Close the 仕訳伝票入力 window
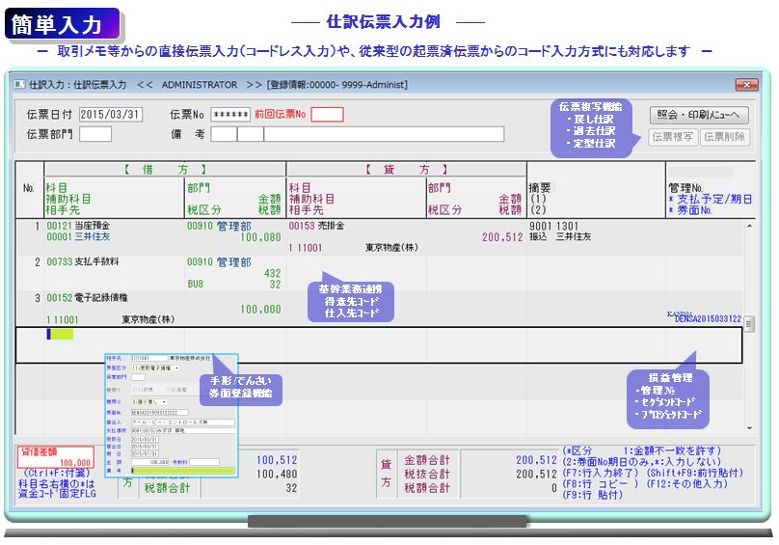 pos(744,85)
